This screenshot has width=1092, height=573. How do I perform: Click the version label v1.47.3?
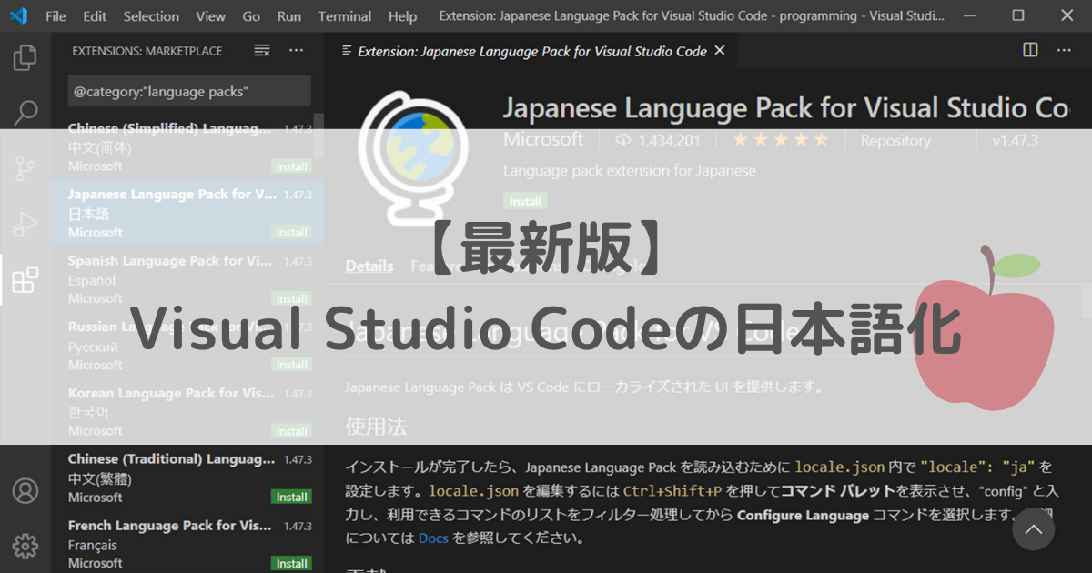click(1015, 140)
